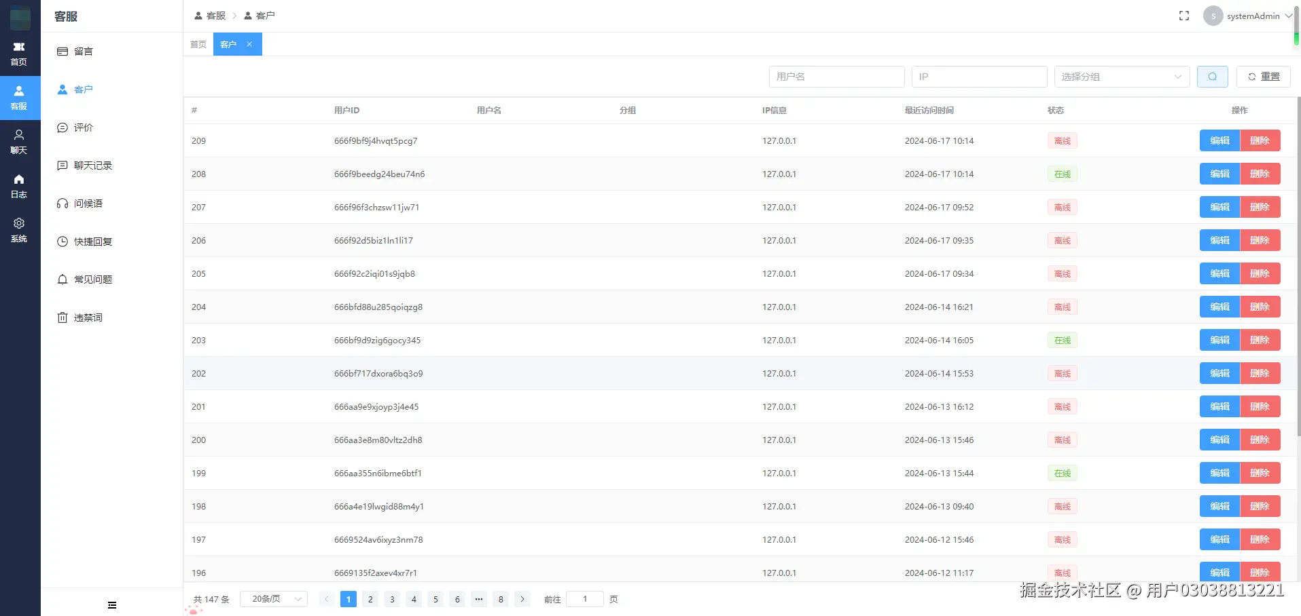
Task: Open the 常见问题 menu item
Action: (x=112, y=280)
